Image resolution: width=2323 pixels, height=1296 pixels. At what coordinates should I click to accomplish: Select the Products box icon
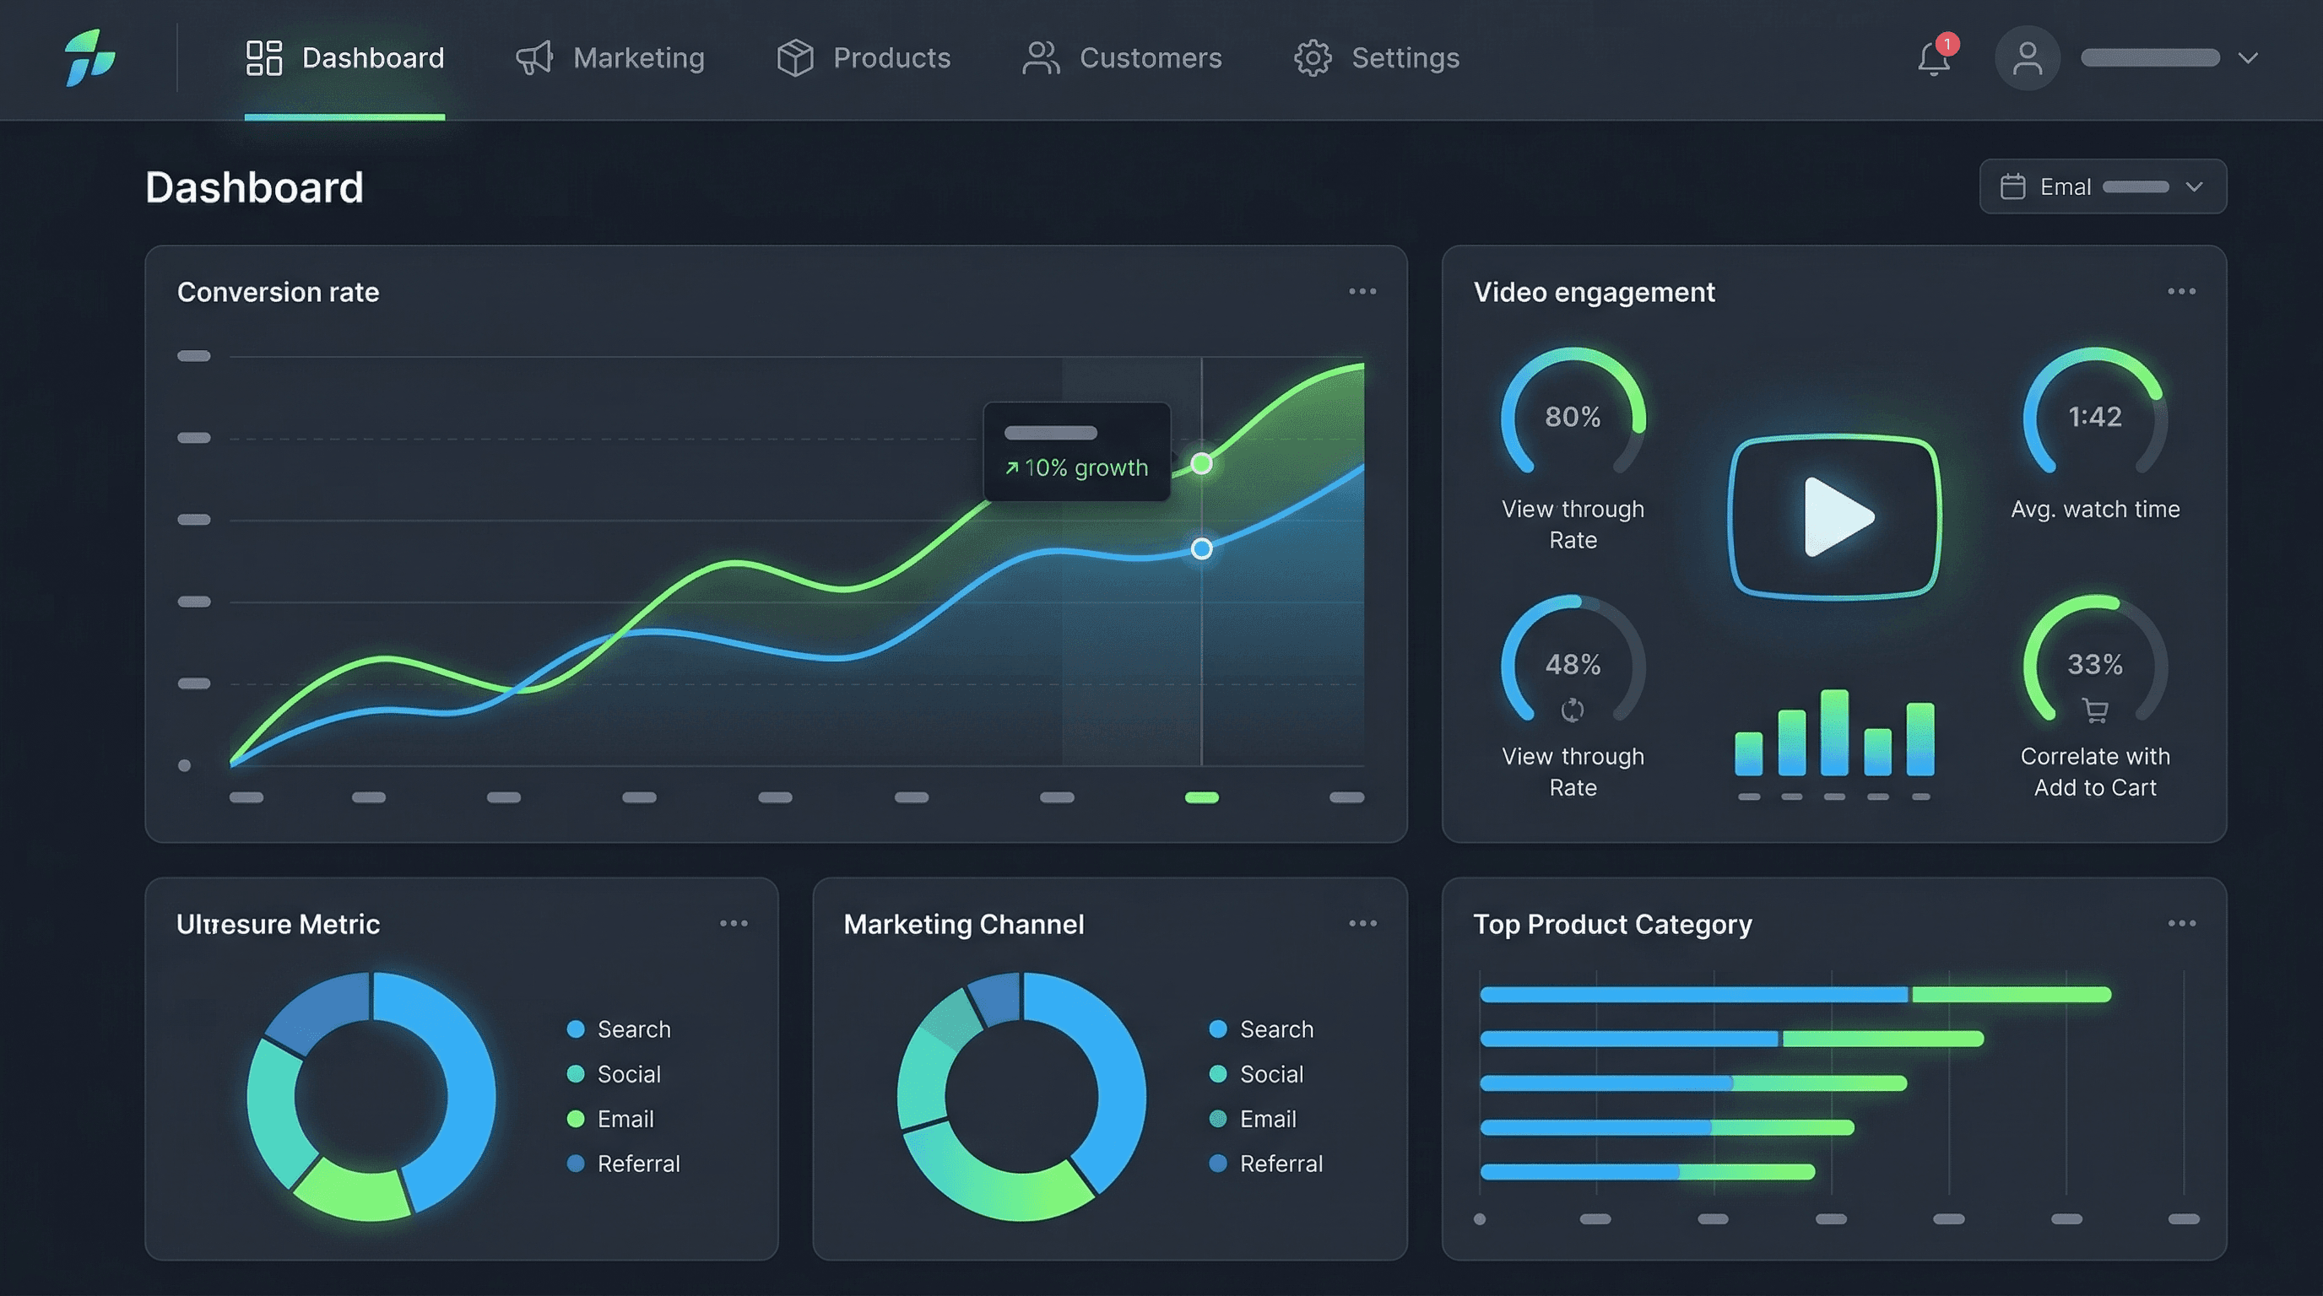(x=794, y=57)
